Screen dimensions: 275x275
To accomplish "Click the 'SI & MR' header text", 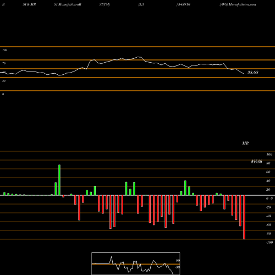I will coord(29,4).
